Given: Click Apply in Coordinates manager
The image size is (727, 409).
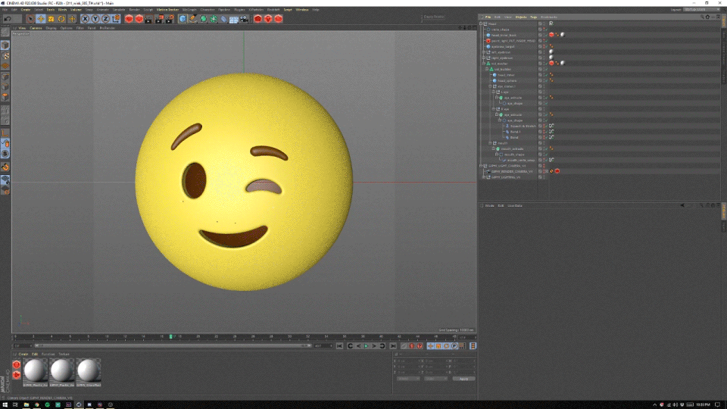Looking at the screenshot, I should pyautogui.click(x=463, y=379).
